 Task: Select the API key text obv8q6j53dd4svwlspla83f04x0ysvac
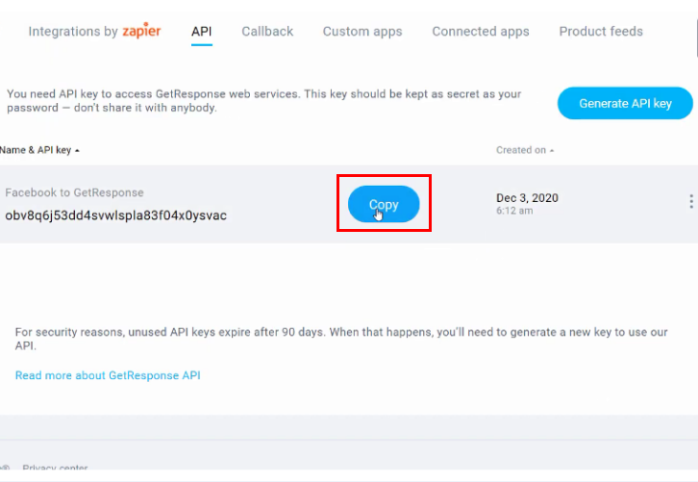click(x=115, y=216)
